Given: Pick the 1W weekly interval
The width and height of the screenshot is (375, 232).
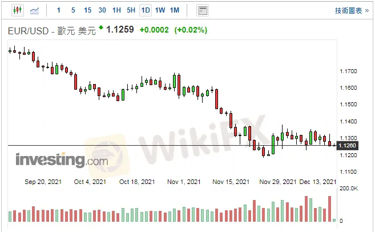Looking at the screenshot, I should pyautogui.click(x=160, y=10).
